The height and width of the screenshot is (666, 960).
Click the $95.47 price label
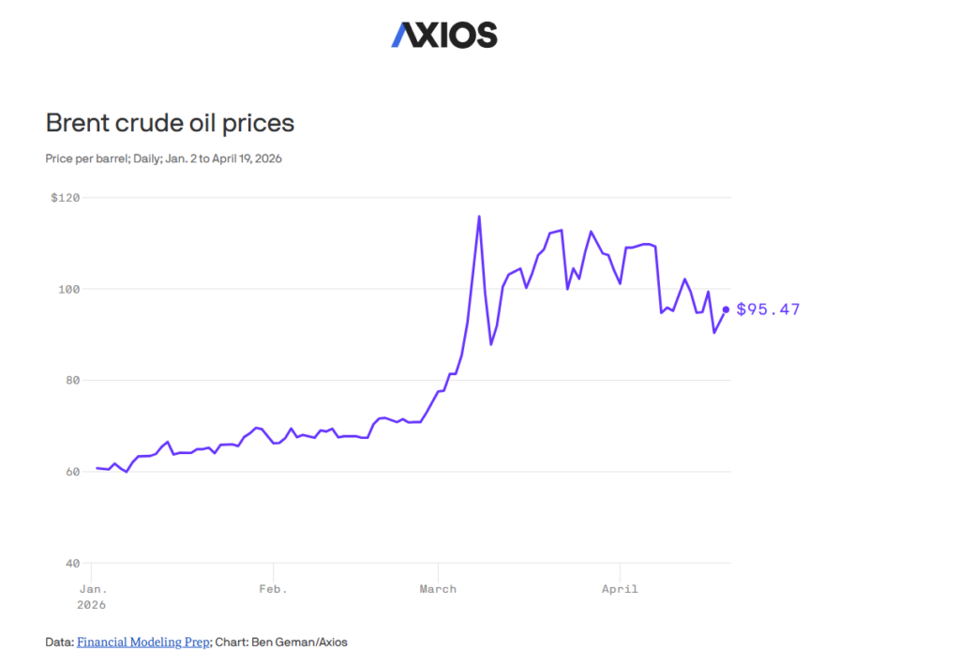point(768,310)
